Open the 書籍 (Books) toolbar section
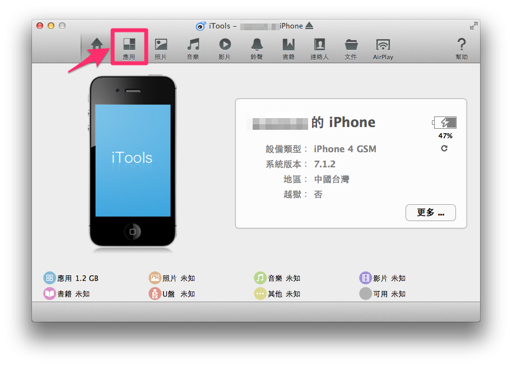This screenshot has width=512, height=366. [288, 49]
